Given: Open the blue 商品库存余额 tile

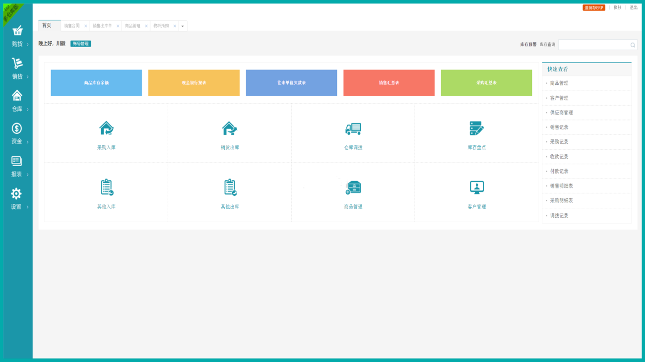Looking at the screenshot, I should pyautogui.click(x=96, y=83).
